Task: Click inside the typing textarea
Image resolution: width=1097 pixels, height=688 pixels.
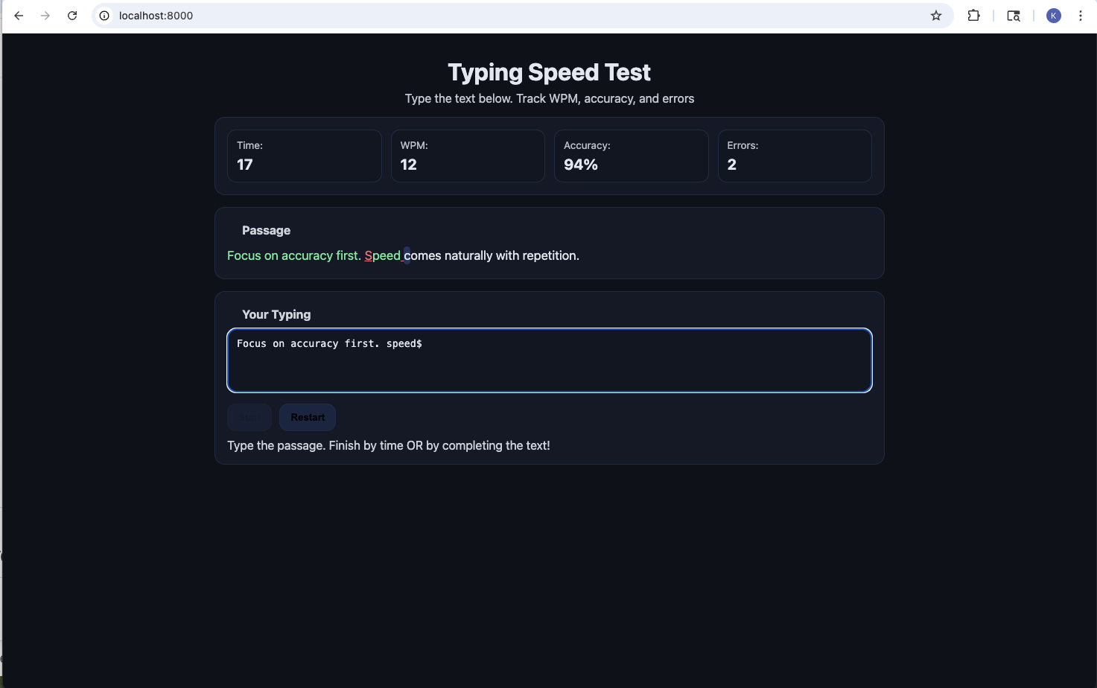Action: click(549, 360)
